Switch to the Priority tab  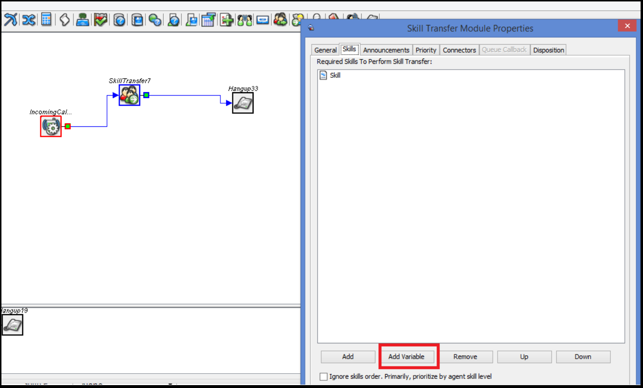[426, 49]
